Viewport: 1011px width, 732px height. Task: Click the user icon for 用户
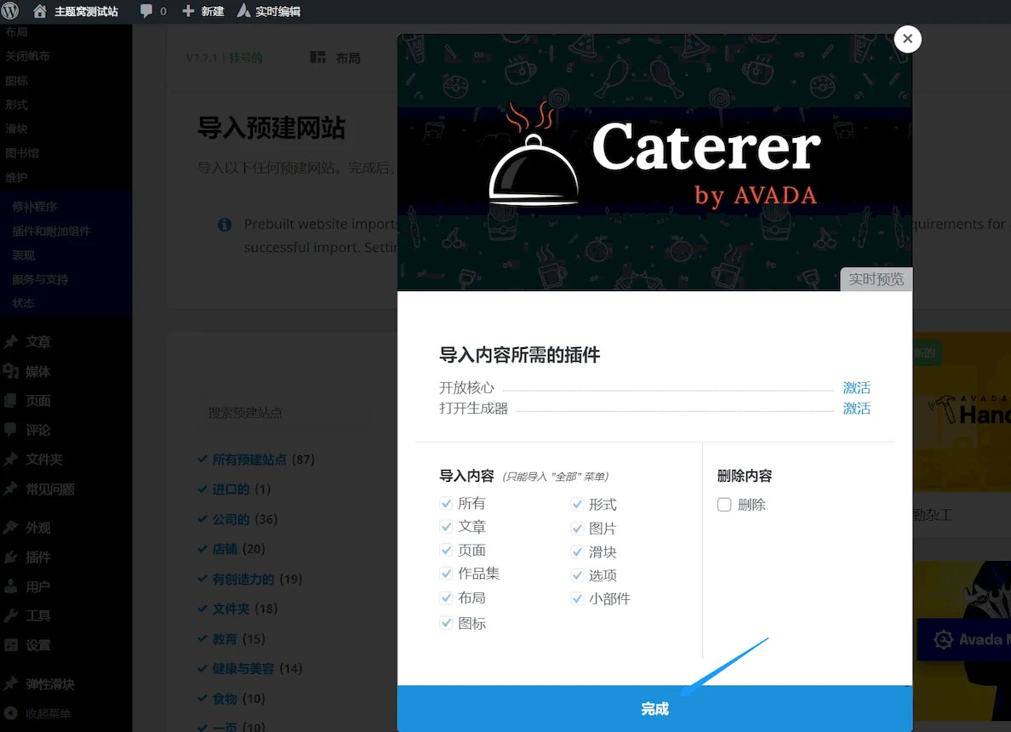point(11,586)
